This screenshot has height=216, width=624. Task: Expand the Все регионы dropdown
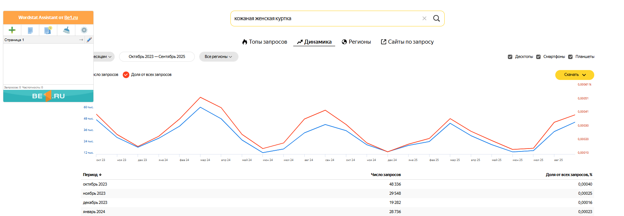218,57
